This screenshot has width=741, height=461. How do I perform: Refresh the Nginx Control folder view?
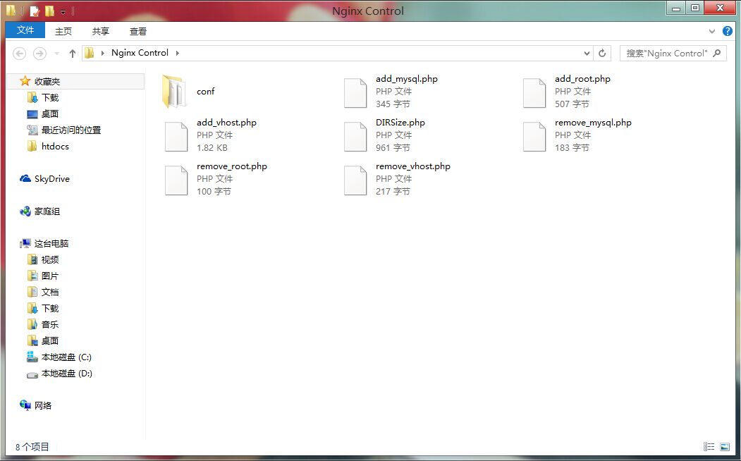(x=602, y=54)
